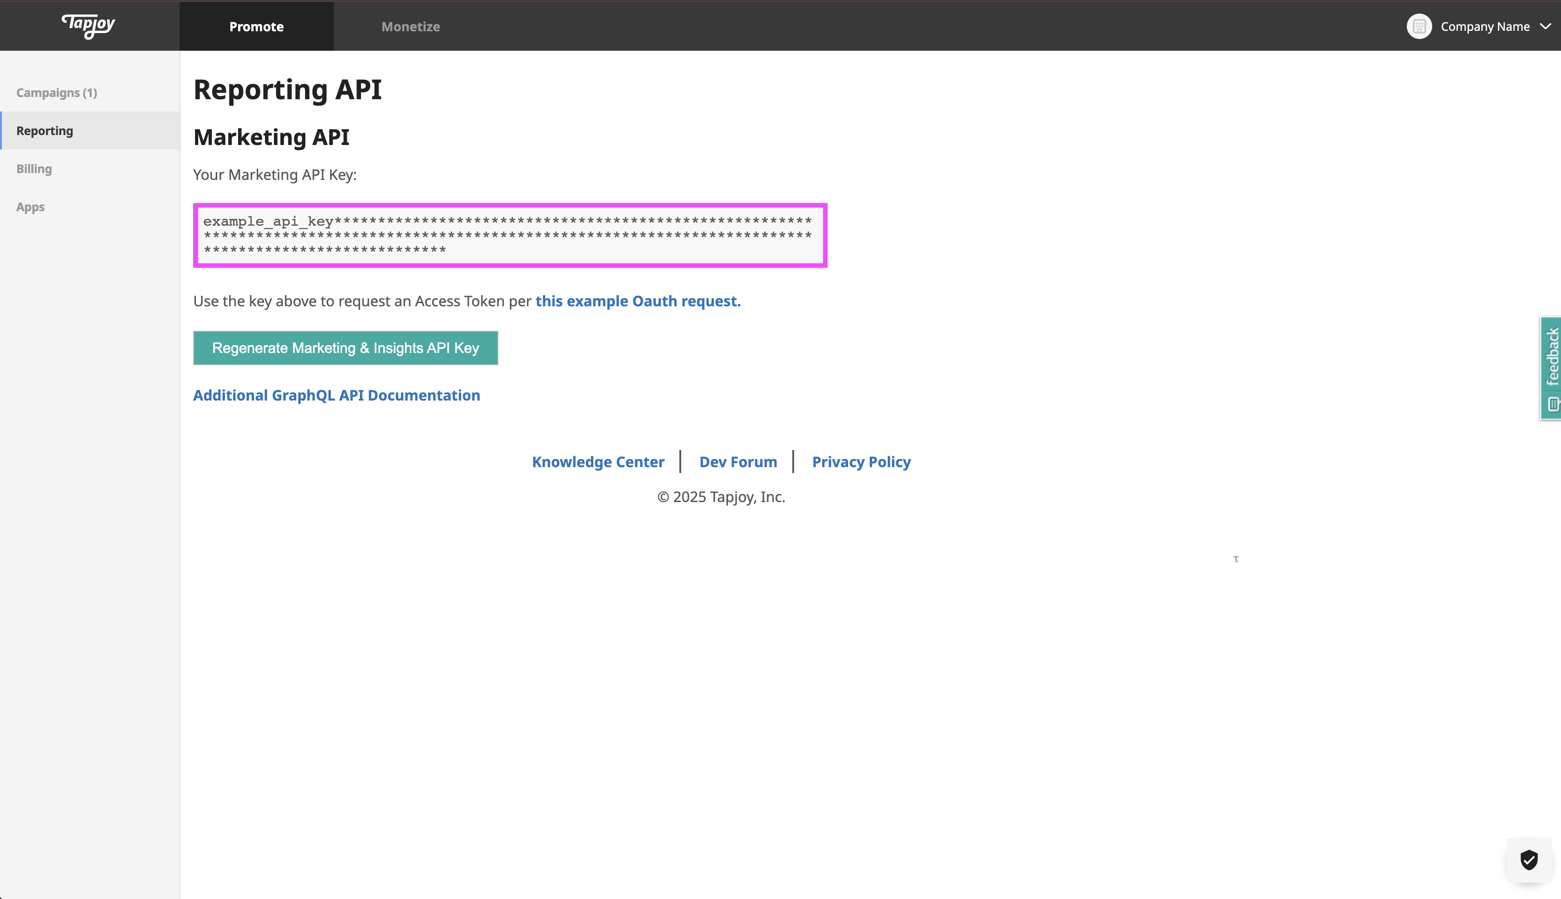Viewport: 1561px width, 899px height.
Task: Click the Company Name account label
Action: point(1484,27)
